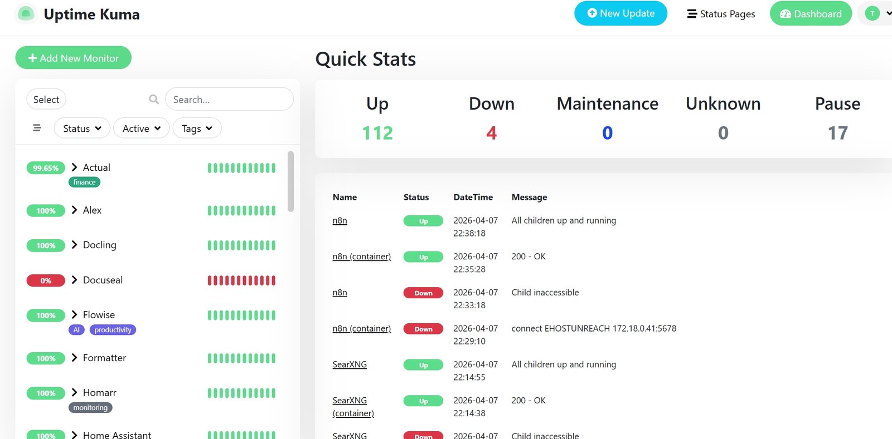Click the EHOSTUNREACH error message
Screen dimensions: 892x439
point(594,328)
